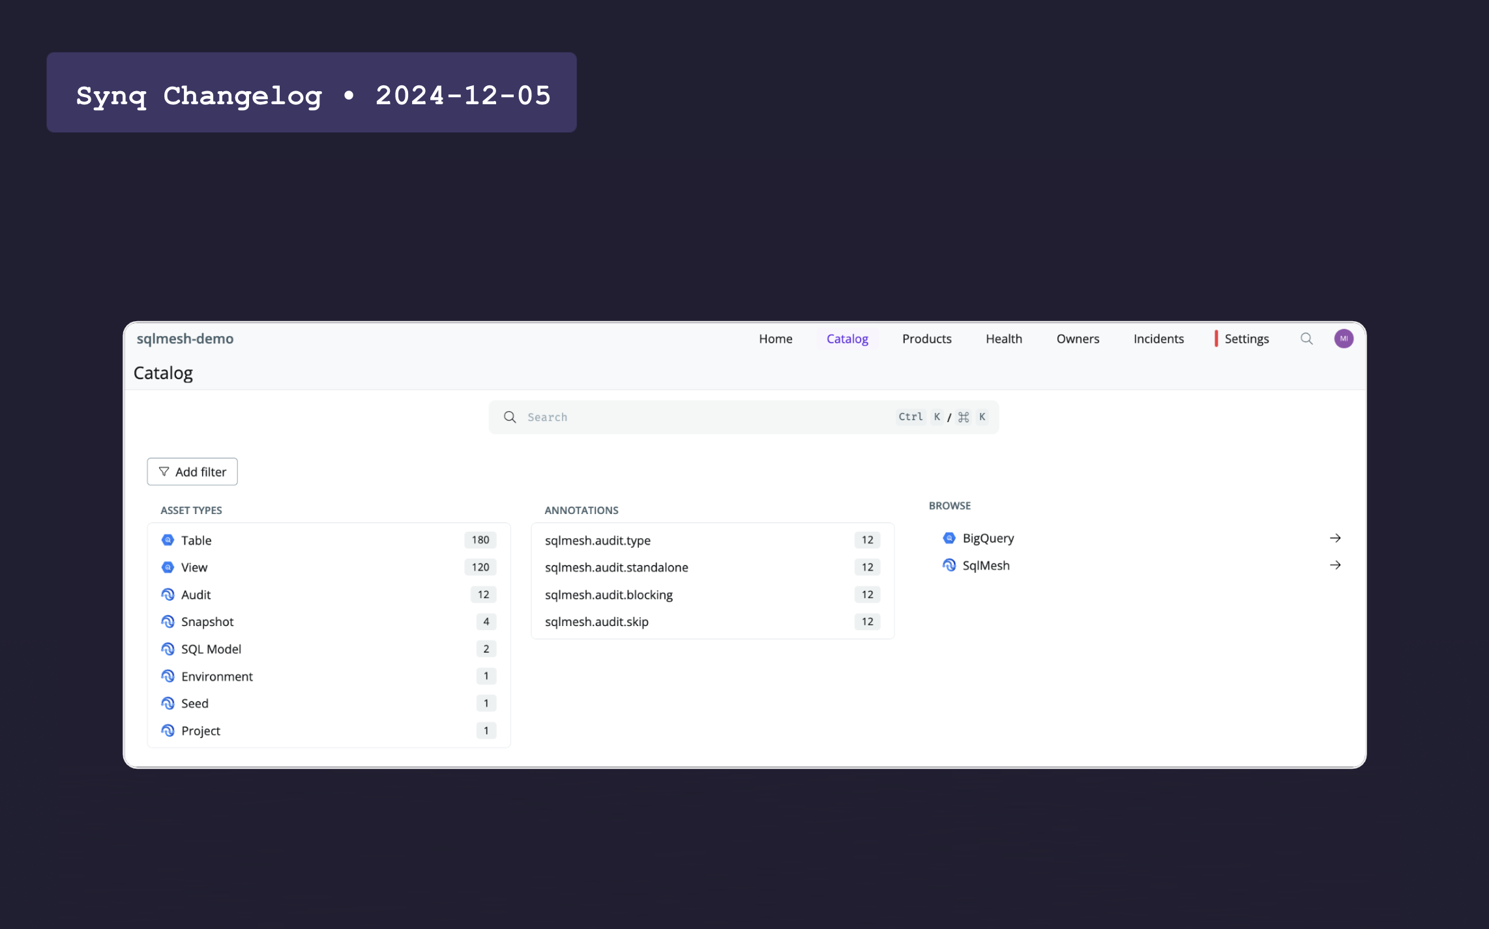
Task: Click the funnel icon on Add filter
Action: [164, 472]
